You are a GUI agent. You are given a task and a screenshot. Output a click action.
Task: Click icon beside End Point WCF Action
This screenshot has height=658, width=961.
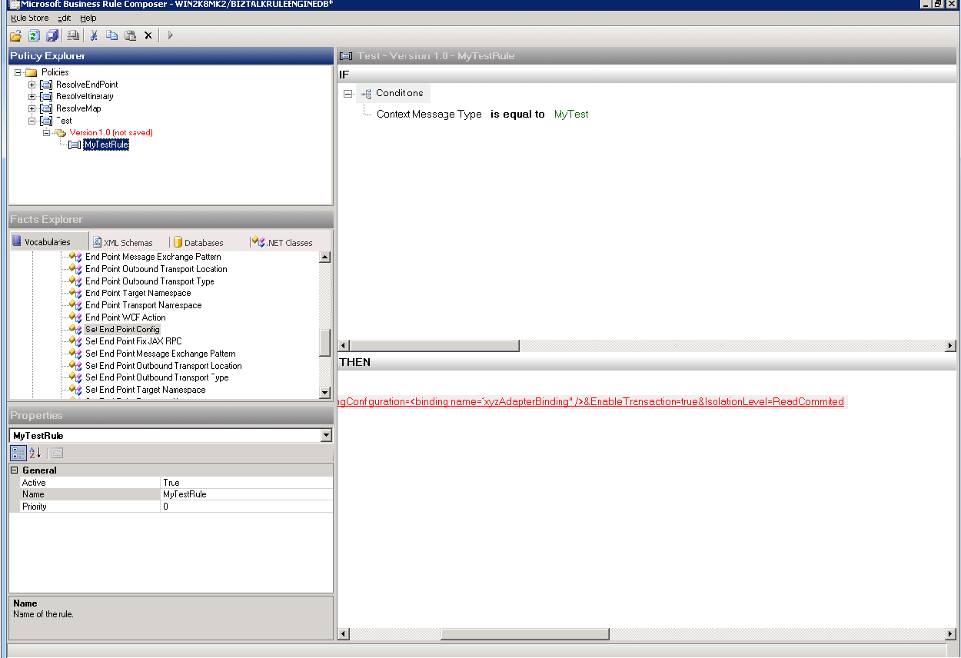click(75, 317)
